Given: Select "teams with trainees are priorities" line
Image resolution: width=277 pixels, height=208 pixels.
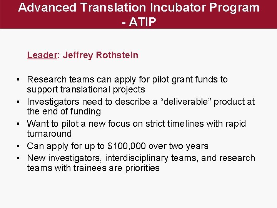Looking at the screenshot, I should [x=93, y=168].
